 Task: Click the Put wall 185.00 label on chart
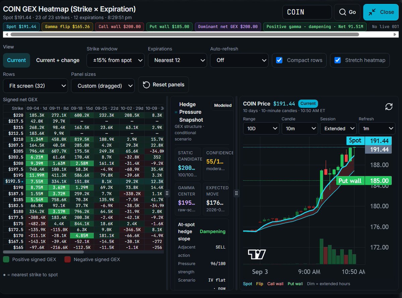point(364,181)
